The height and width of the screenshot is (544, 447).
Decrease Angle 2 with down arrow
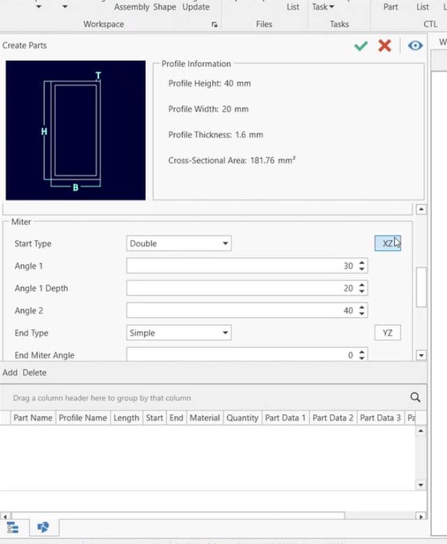362,314
